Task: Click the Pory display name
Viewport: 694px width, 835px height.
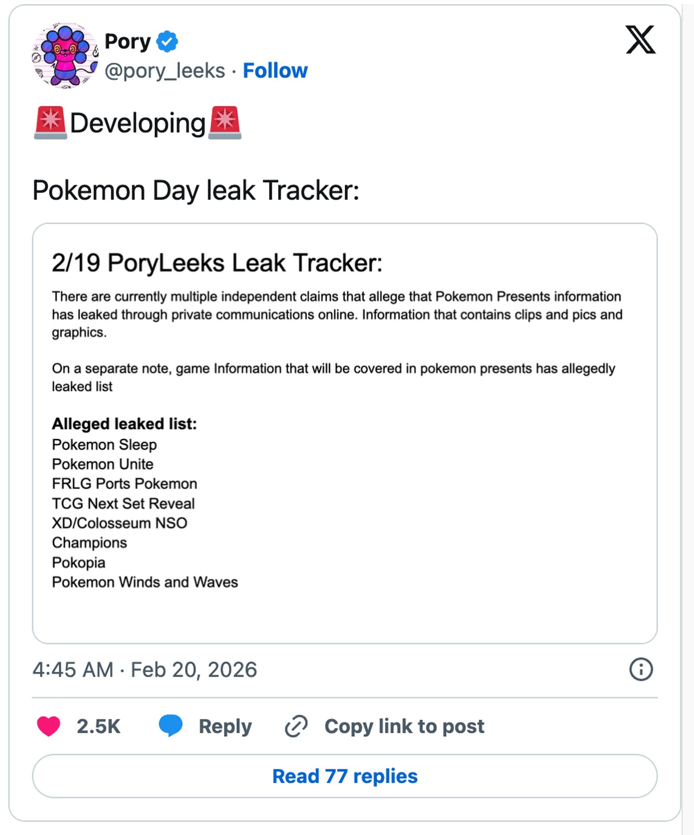Action: (x=128, y=42)
